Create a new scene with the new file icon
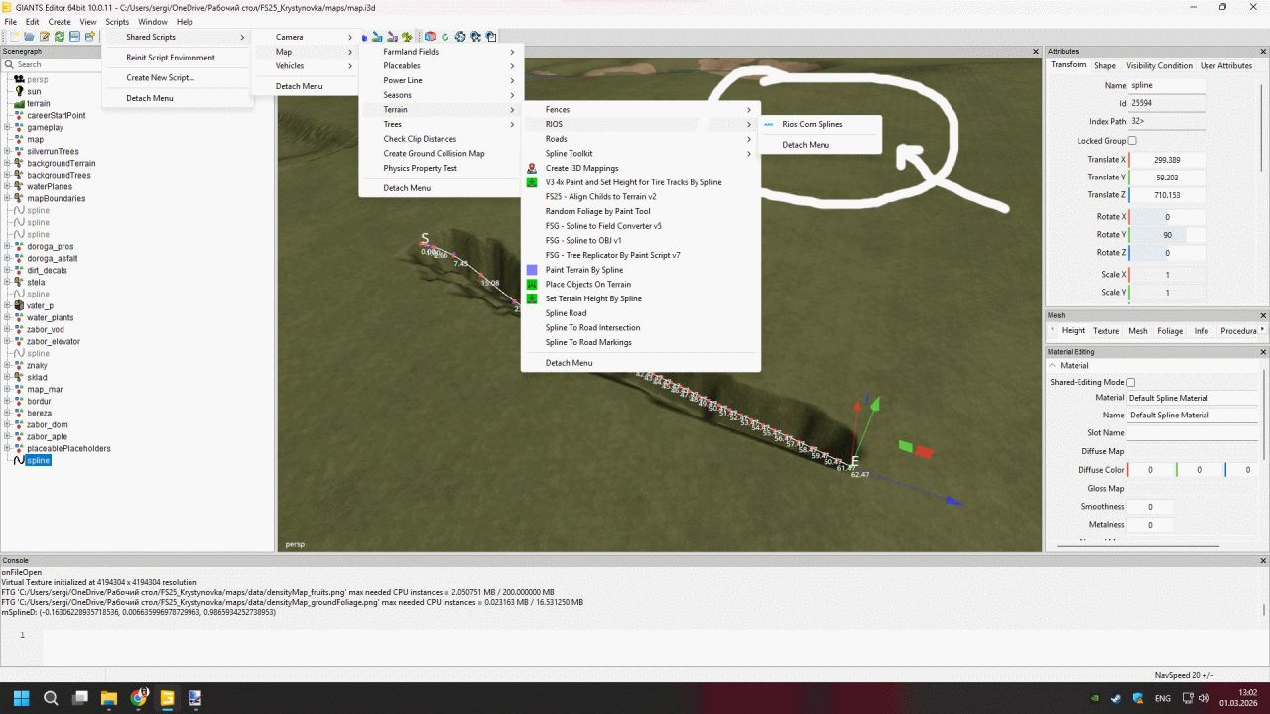 click(14, 36)
